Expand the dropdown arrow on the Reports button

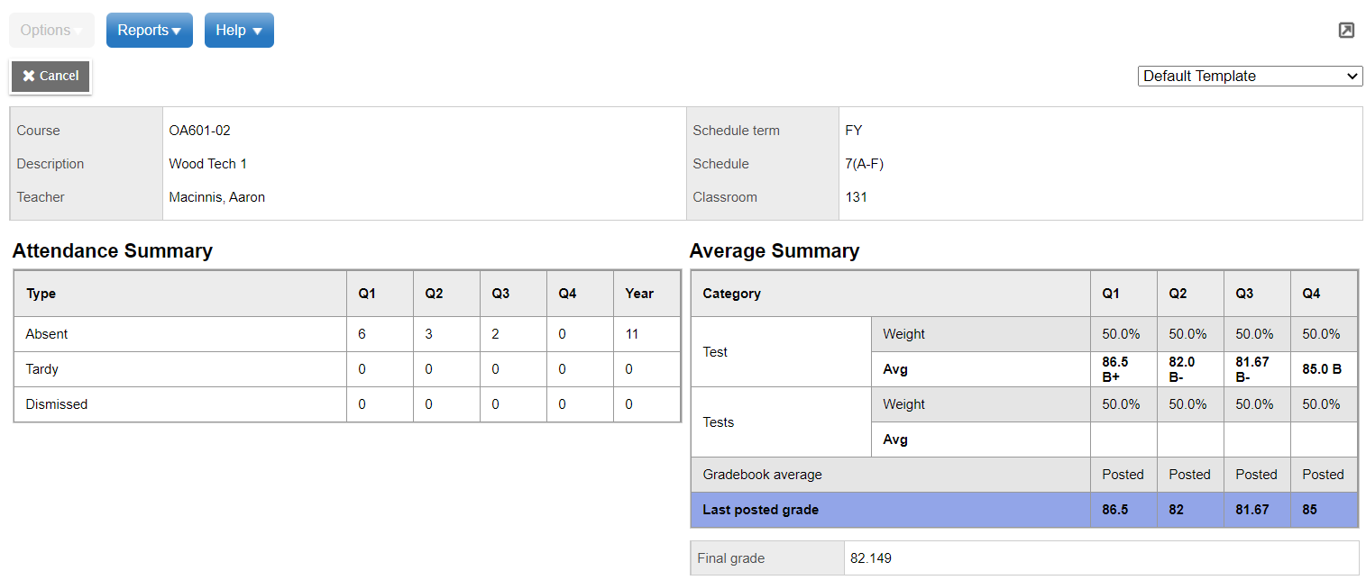tap(177, 30)
